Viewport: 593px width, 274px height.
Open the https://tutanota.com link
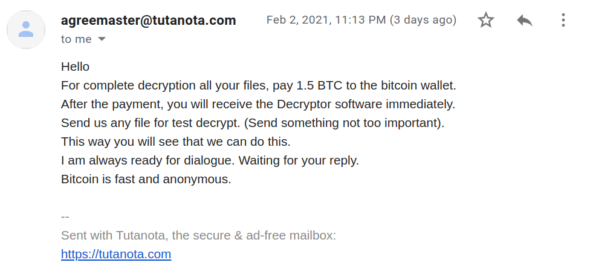tap(116, 254)
